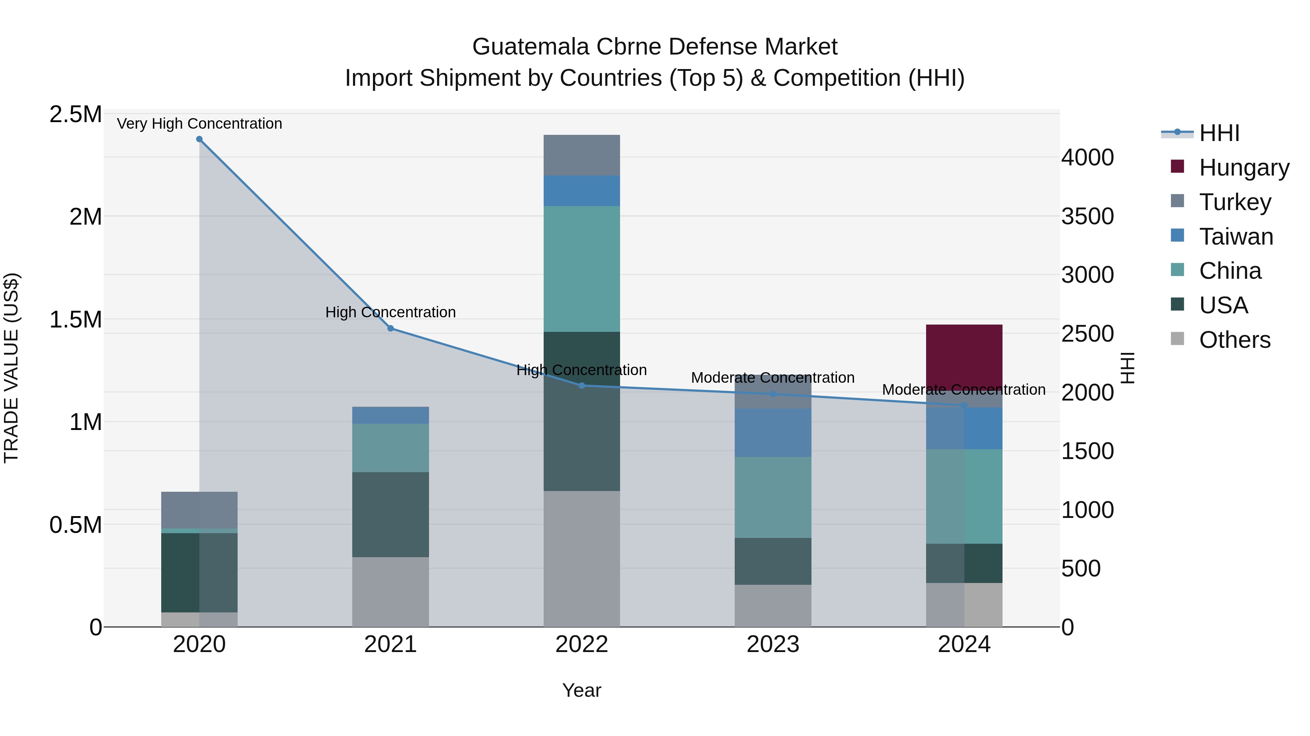Toggle Hungary series in legend
Viewport: 1310px width, 736px height.
pos(1230,167)
